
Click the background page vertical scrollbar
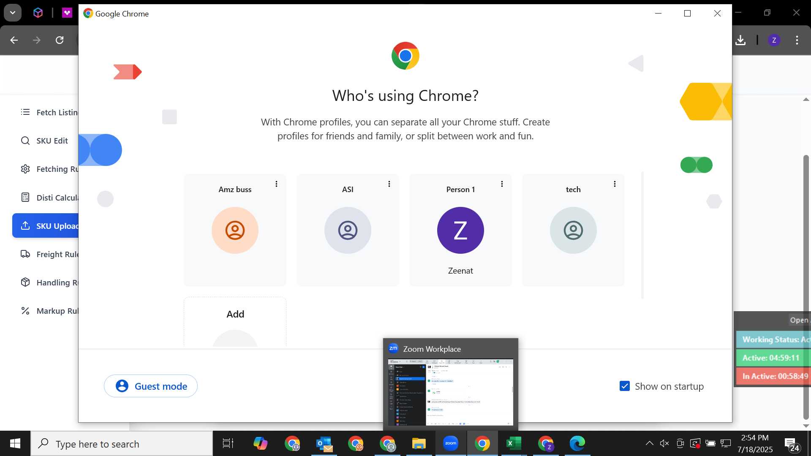[x=806, y=287]
